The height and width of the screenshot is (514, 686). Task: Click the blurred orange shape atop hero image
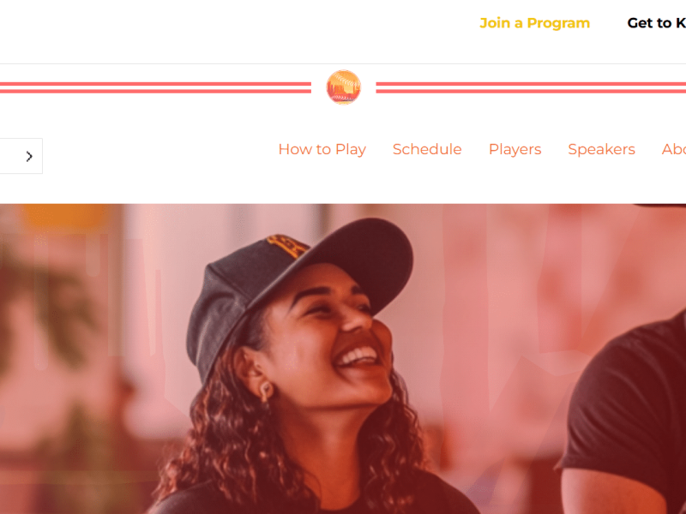pyautogui.click(x=66, y=216)
